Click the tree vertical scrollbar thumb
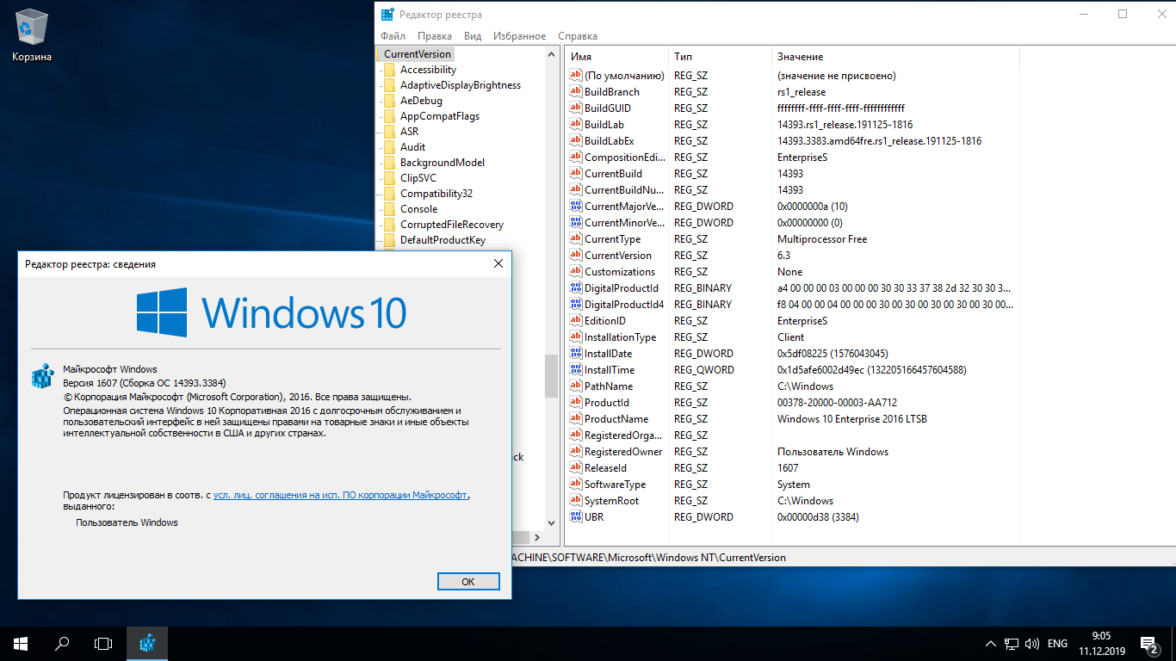Image resolution: width=1176 pixels, height=661 pixels. pyautogui.click(x=552, y=375)
